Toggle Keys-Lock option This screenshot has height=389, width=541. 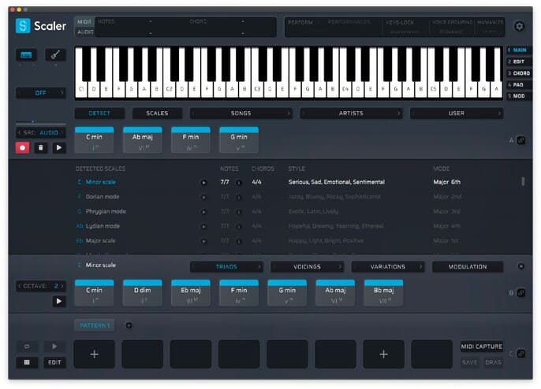[x=402, y=22]
